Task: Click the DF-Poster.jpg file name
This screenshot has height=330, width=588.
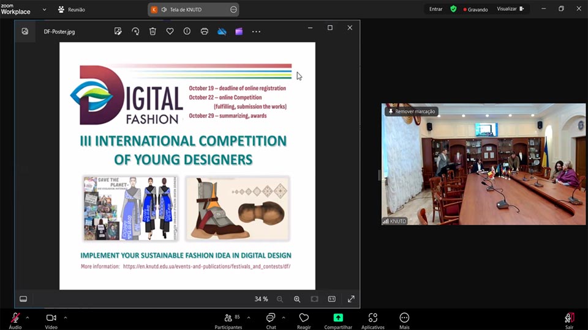Action: click(59, 31)
